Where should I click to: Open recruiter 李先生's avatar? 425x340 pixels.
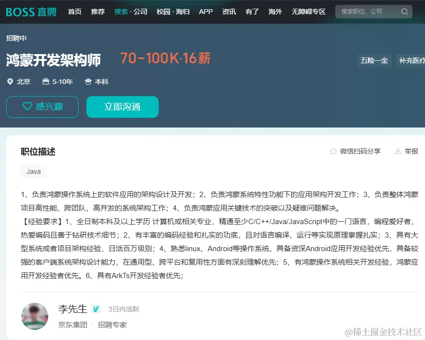[x=35, y=316]
